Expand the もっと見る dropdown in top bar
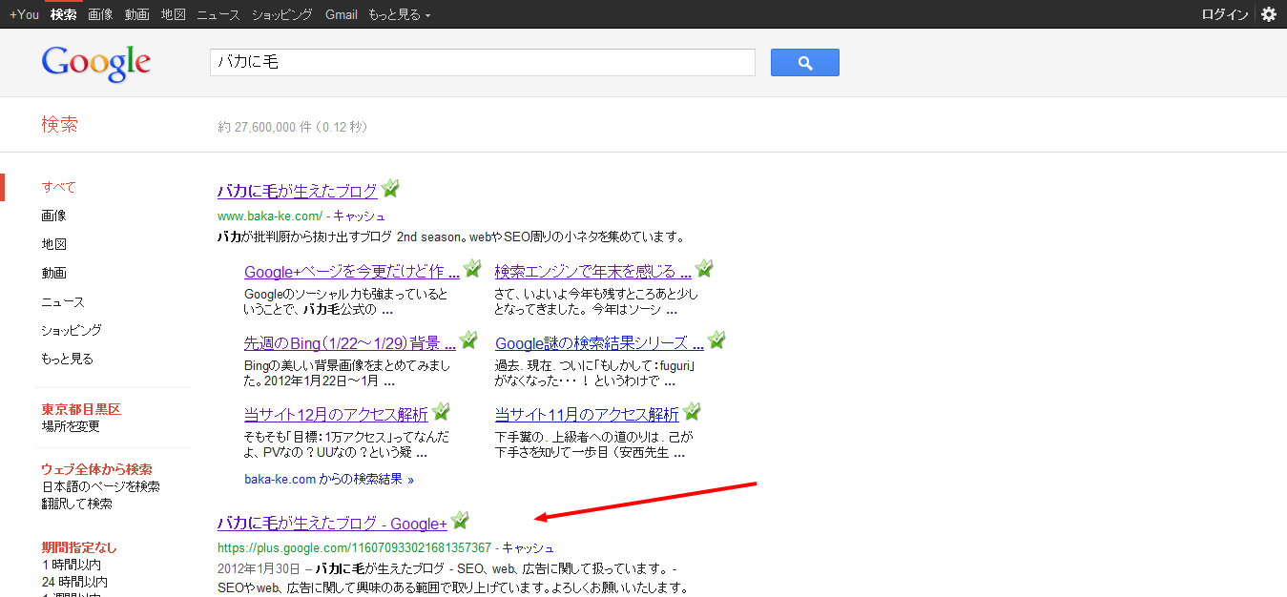This screenshot has height=597, width=1287. pyautogui.click(x=399, y=14)
